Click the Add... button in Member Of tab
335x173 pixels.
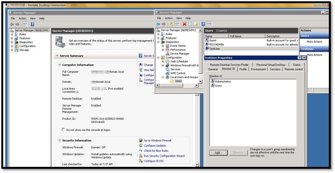point(218,153)
